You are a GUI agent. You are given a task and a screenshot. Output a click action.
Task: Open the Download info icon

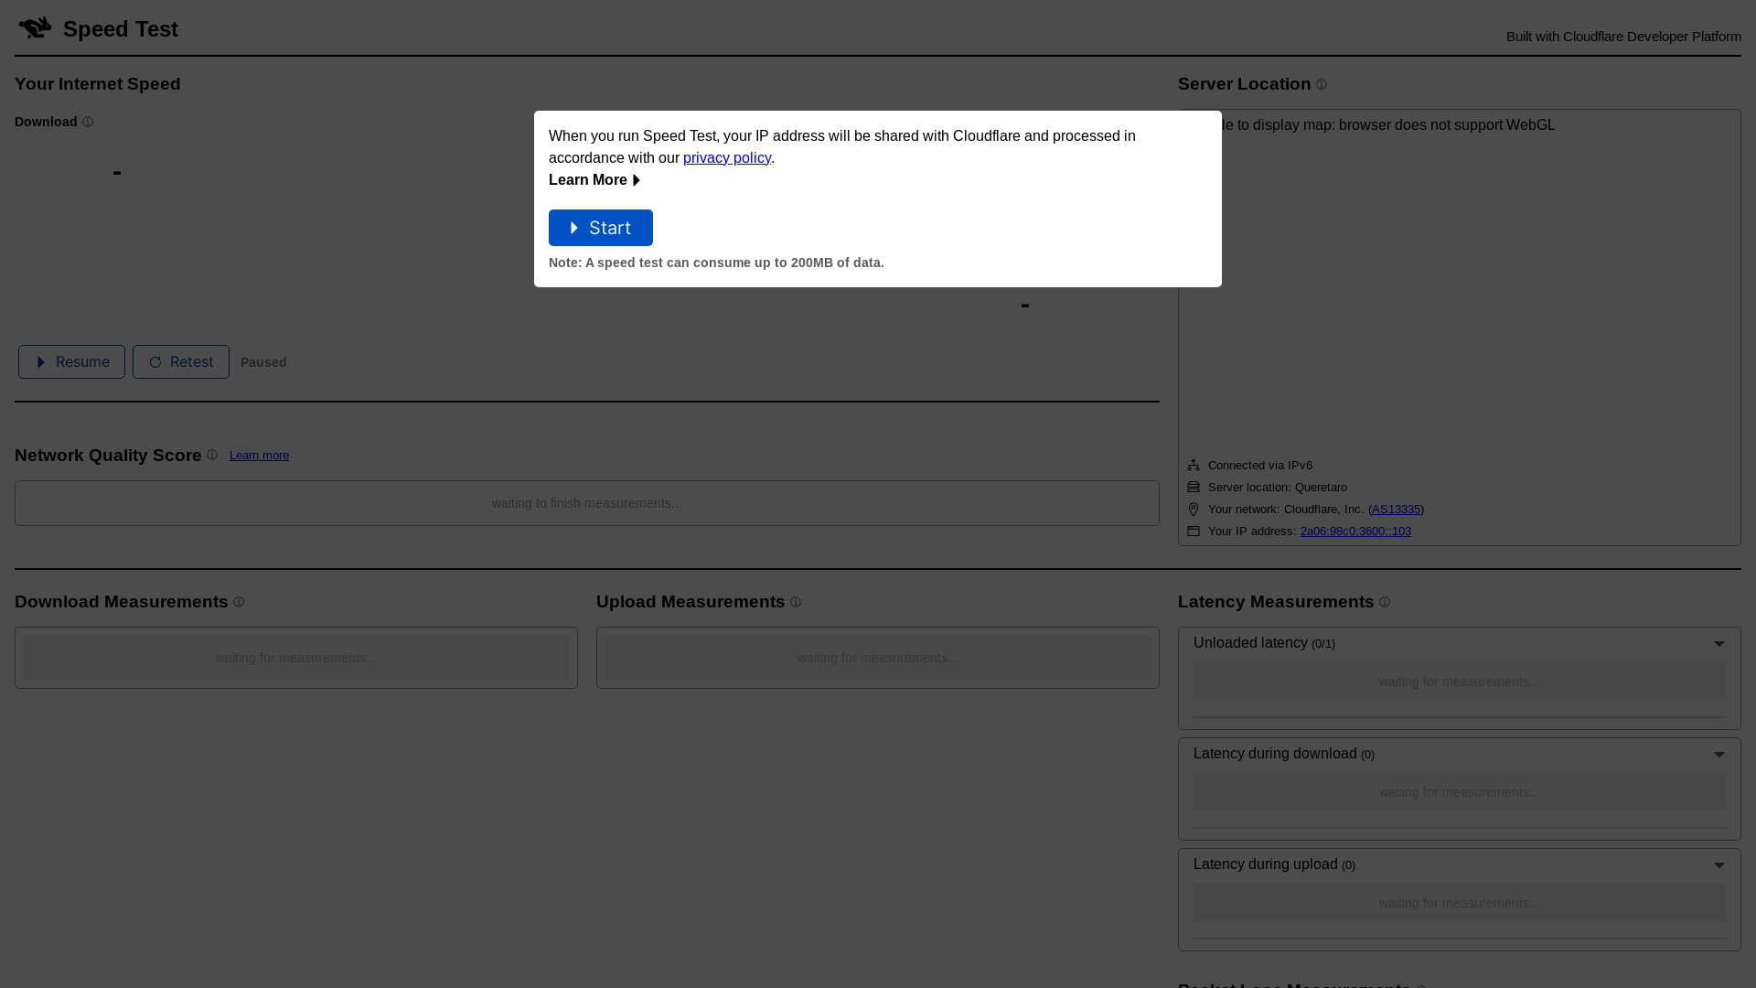(88, 122)
